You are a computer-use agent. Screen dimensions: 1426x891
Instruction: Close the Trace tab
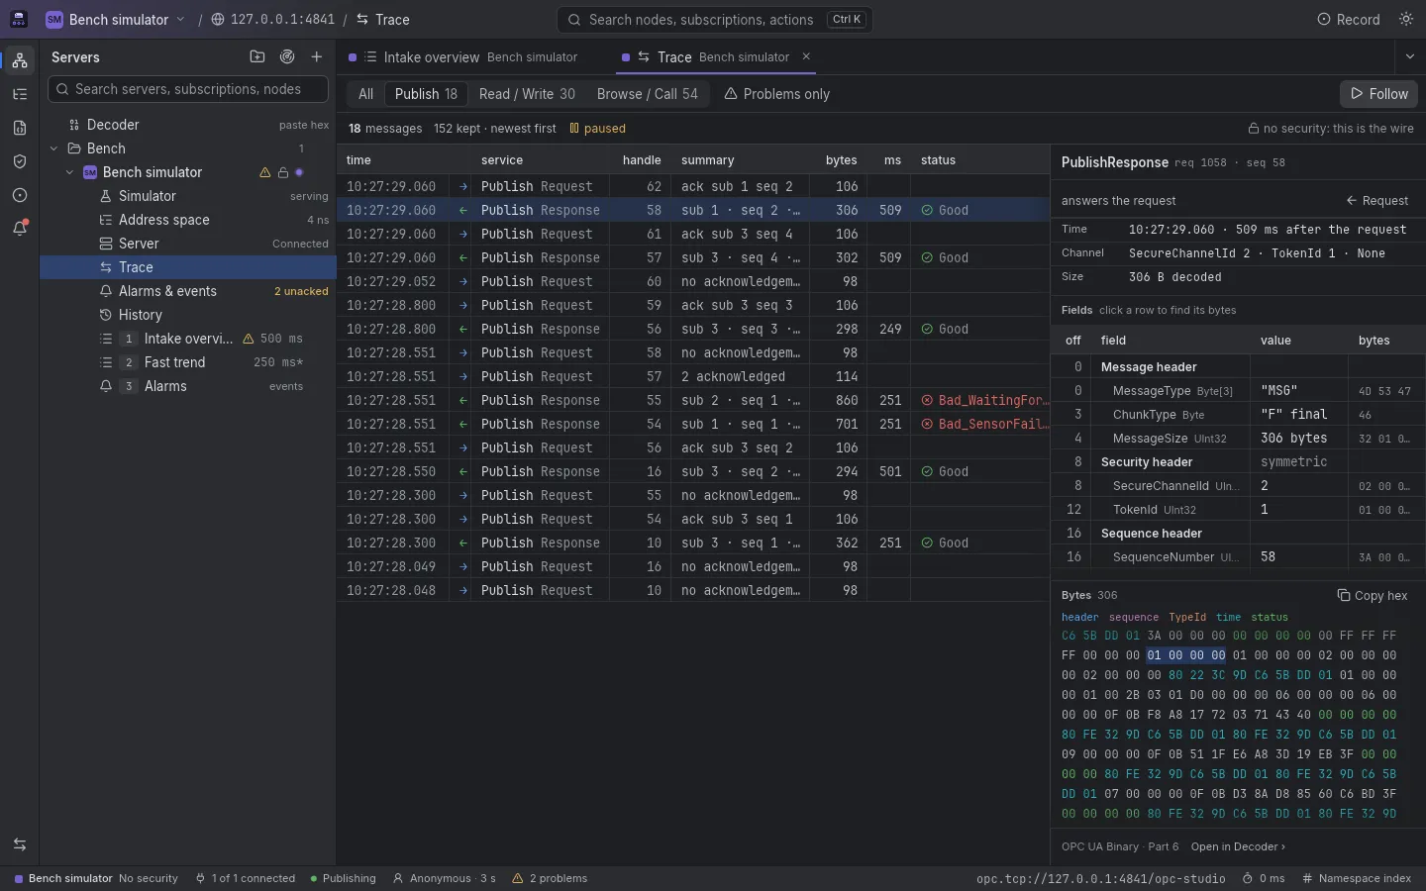click(806, 57)
